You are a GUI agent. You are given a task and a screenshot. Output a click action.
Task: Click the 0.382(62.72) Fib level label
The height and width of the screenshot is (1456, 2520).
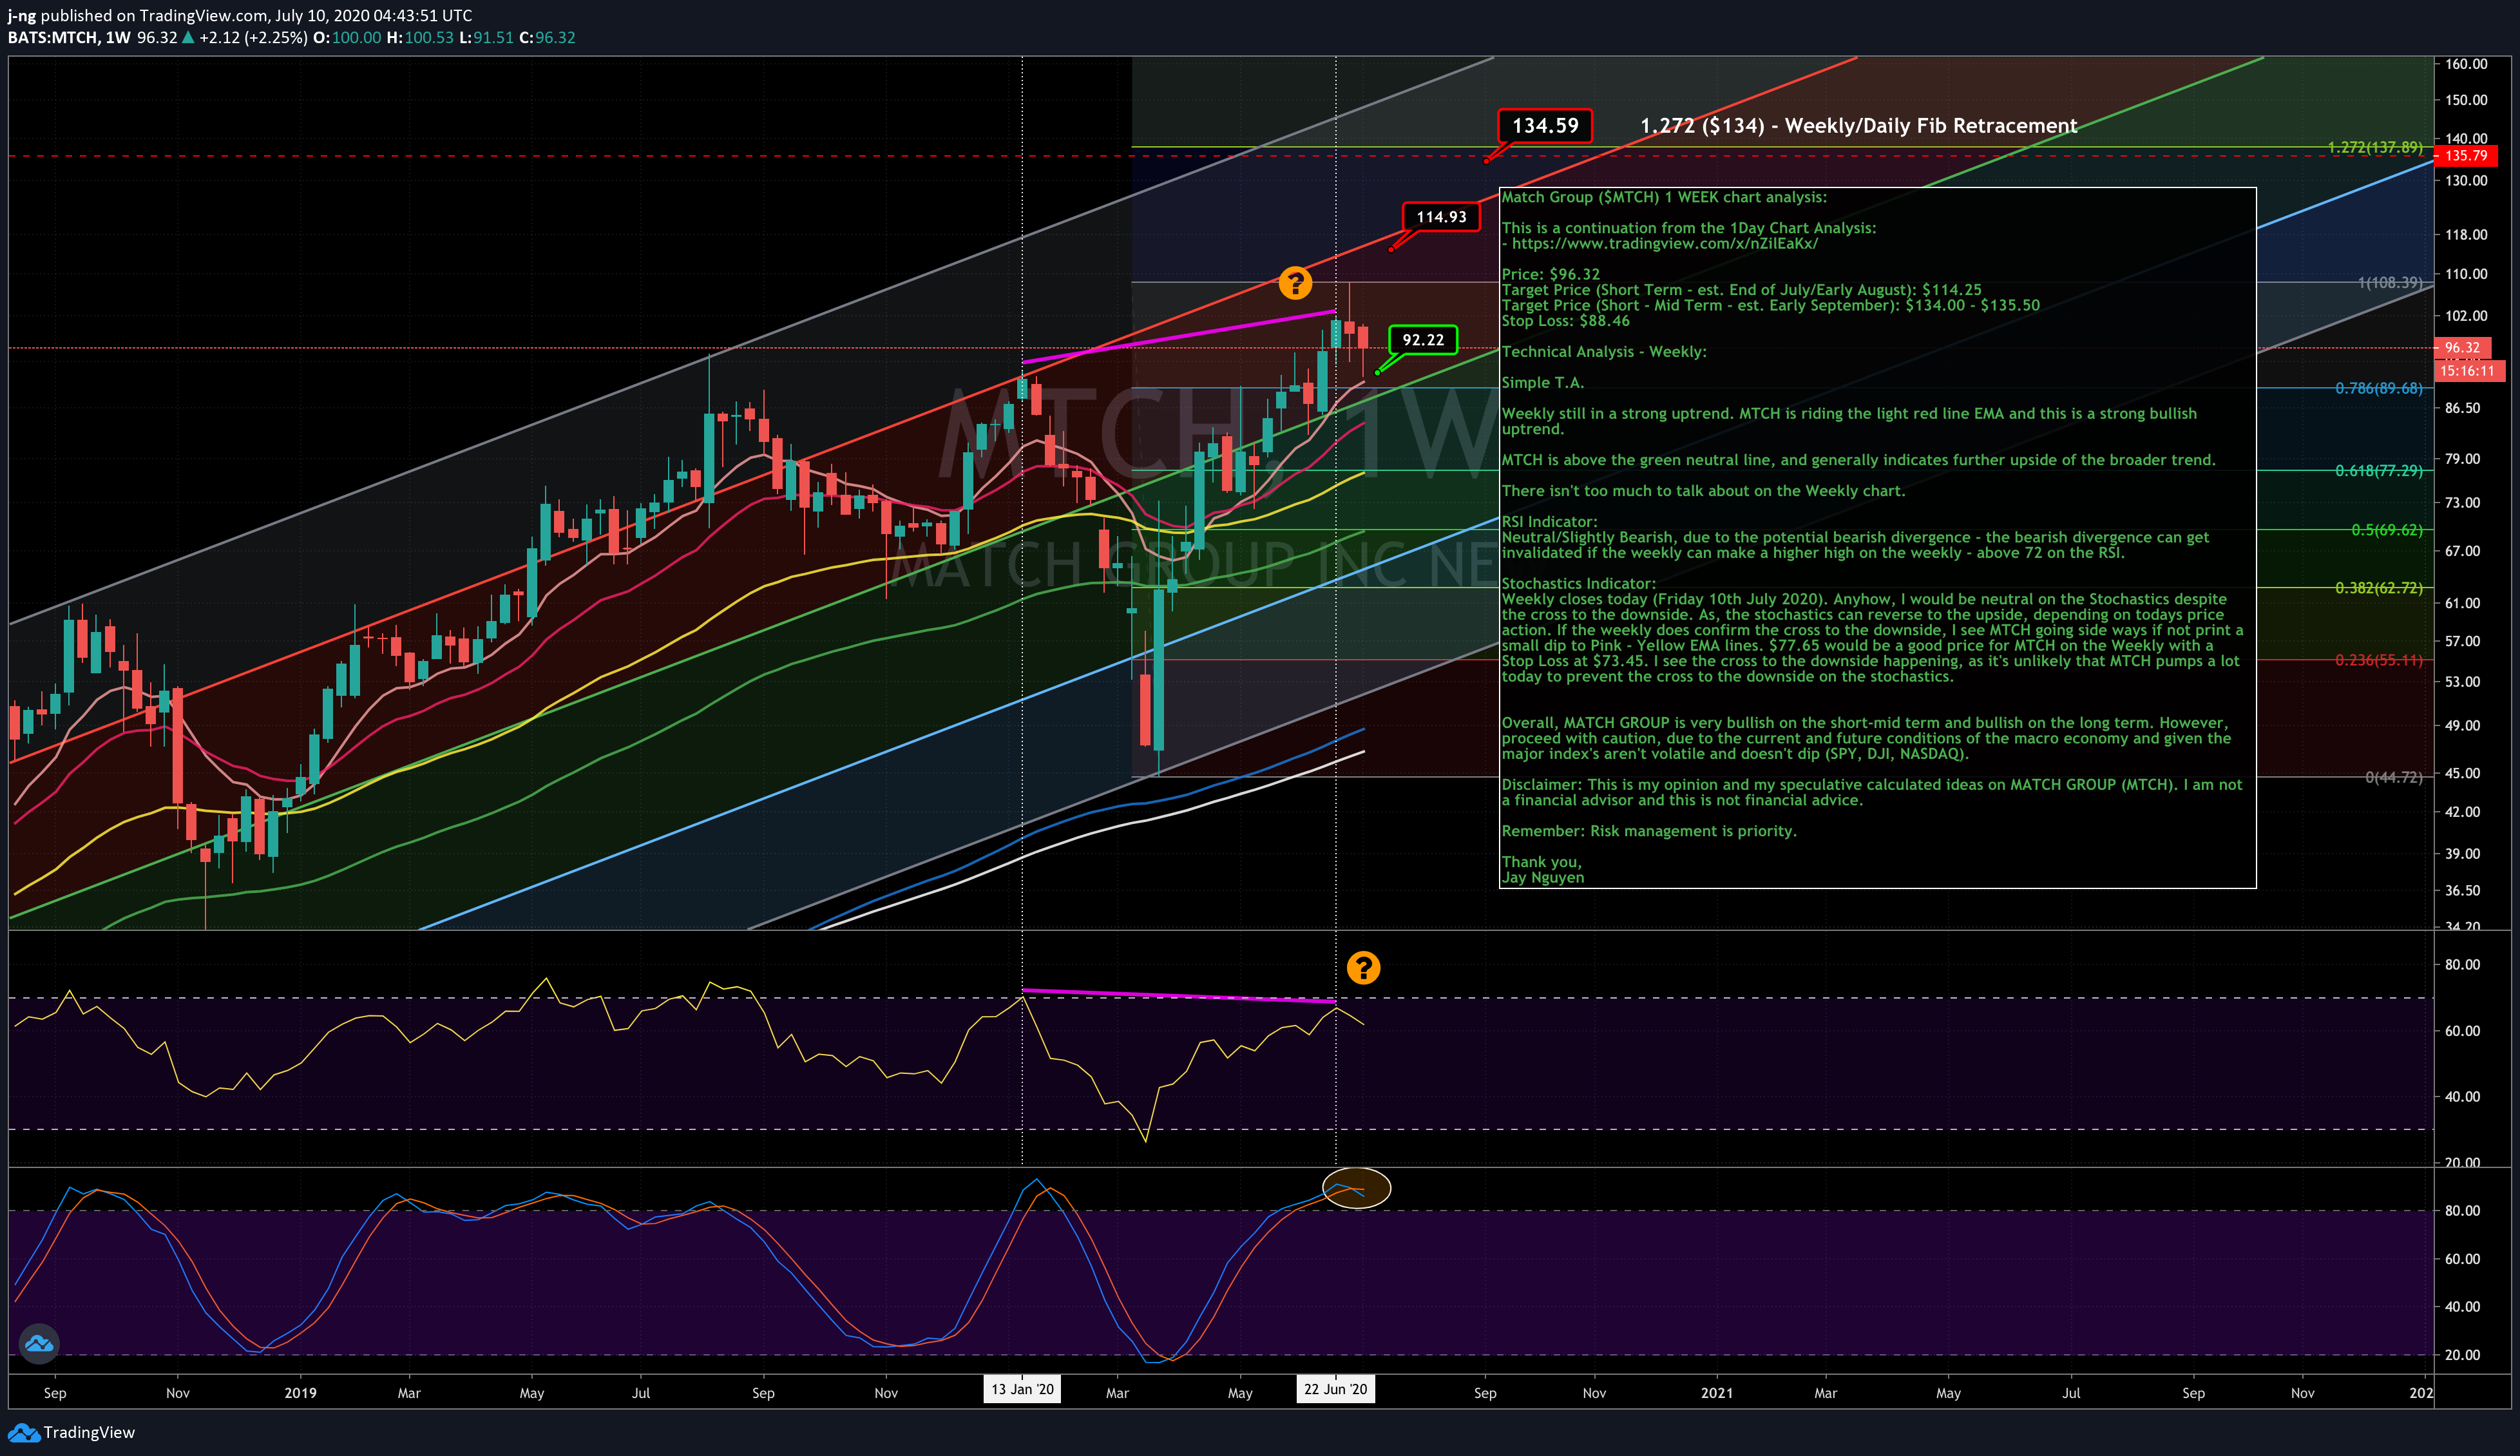pos(2379,588)
